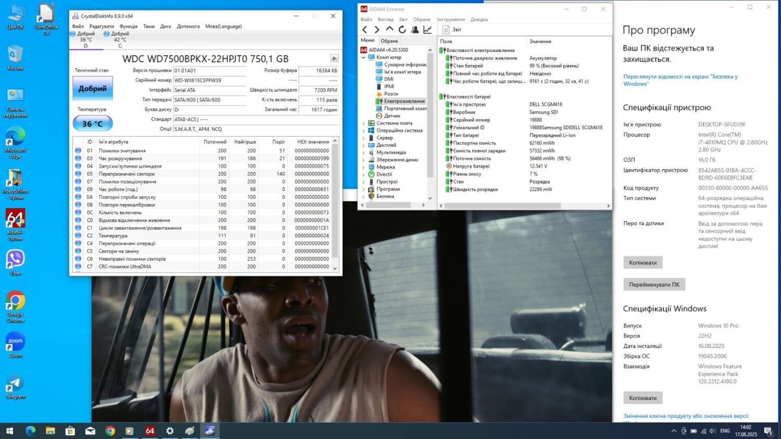Switch to the Обране tab in AIDA64
781x439 pixels.
coord(389,41)
